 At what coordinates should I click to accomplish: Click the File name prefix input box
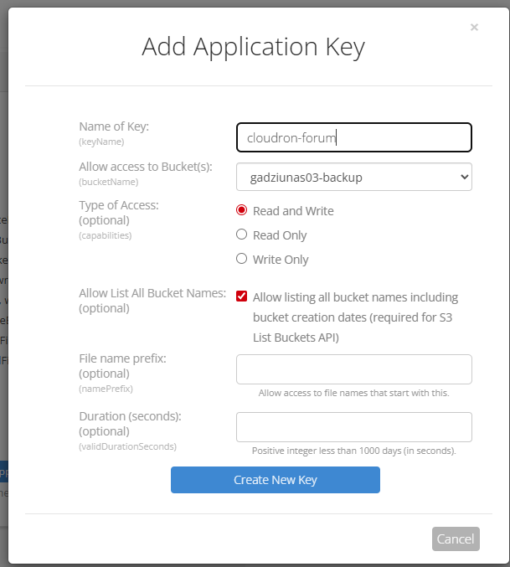click(x=353, y=369)
